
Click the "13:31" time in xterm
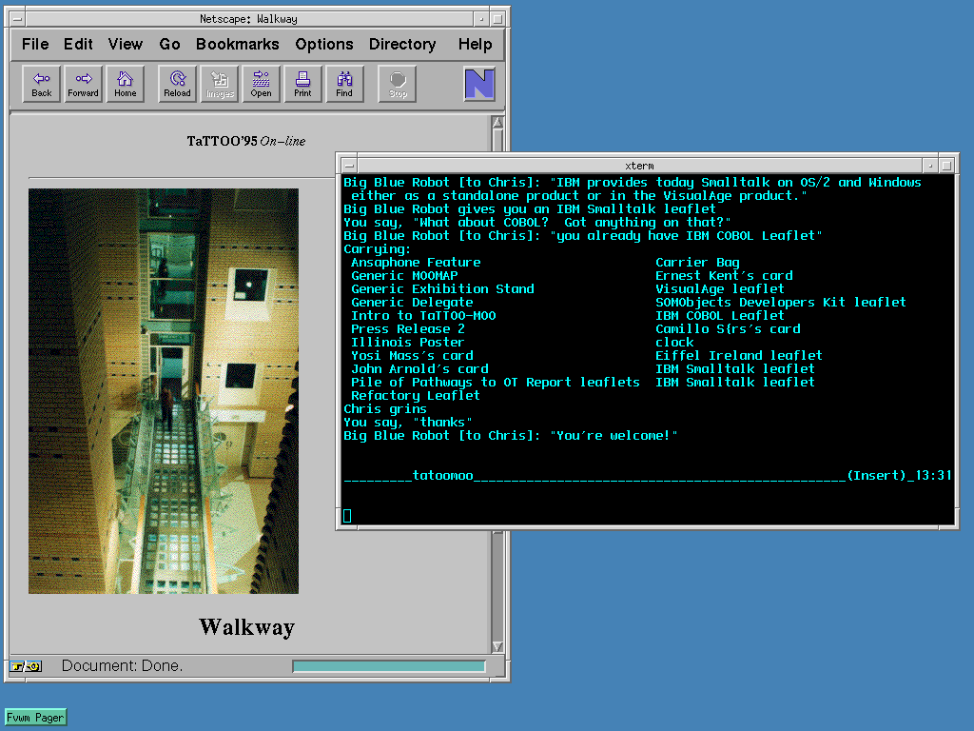click(x=934, y=476)
